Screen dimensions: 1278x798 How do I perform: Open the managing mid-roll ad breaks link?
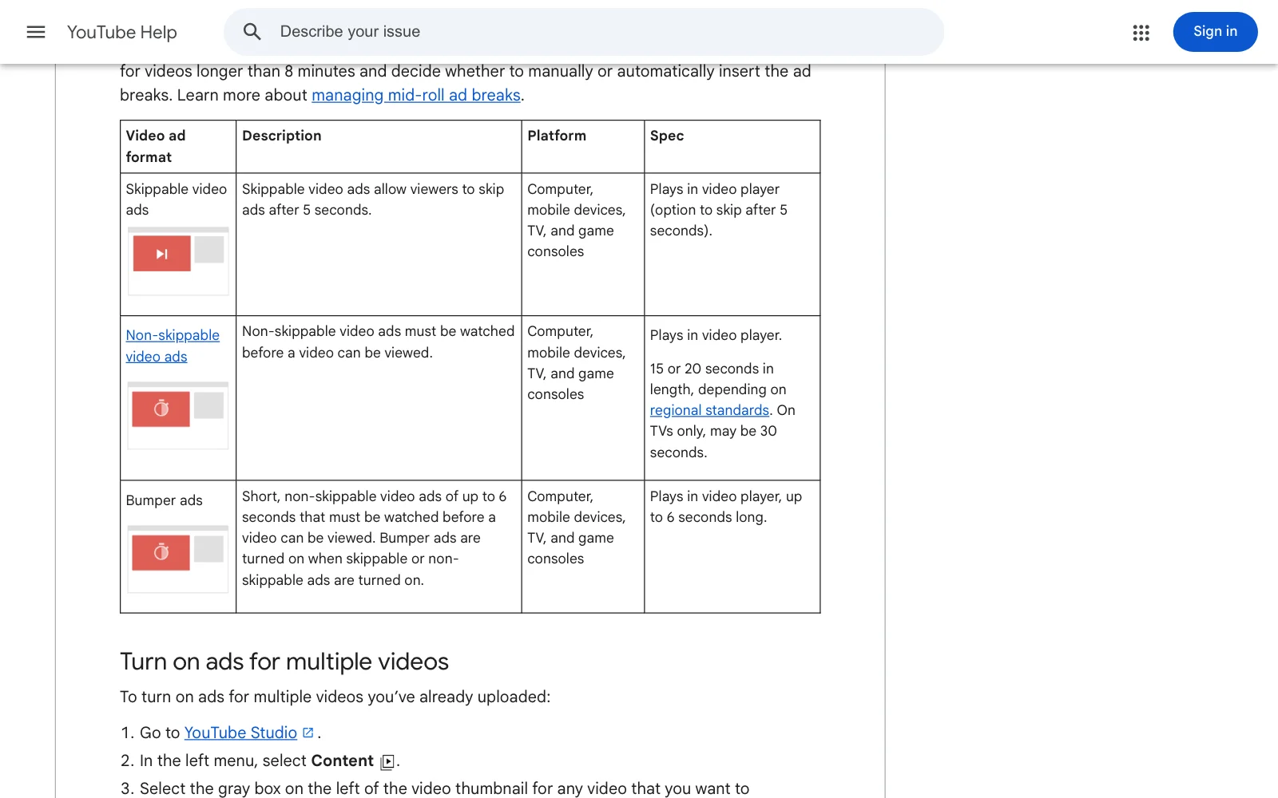tap(416, 95)
